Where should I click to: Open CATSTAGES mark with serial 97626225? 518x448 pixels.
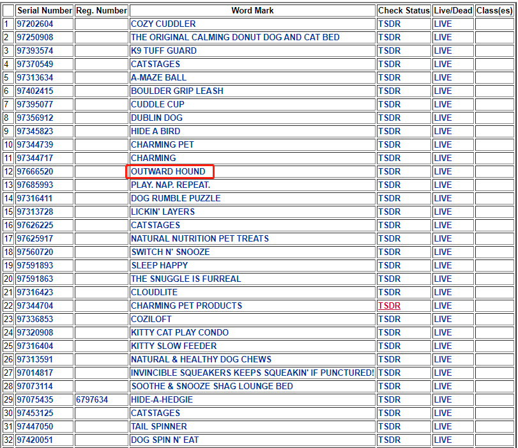(156, 225)
